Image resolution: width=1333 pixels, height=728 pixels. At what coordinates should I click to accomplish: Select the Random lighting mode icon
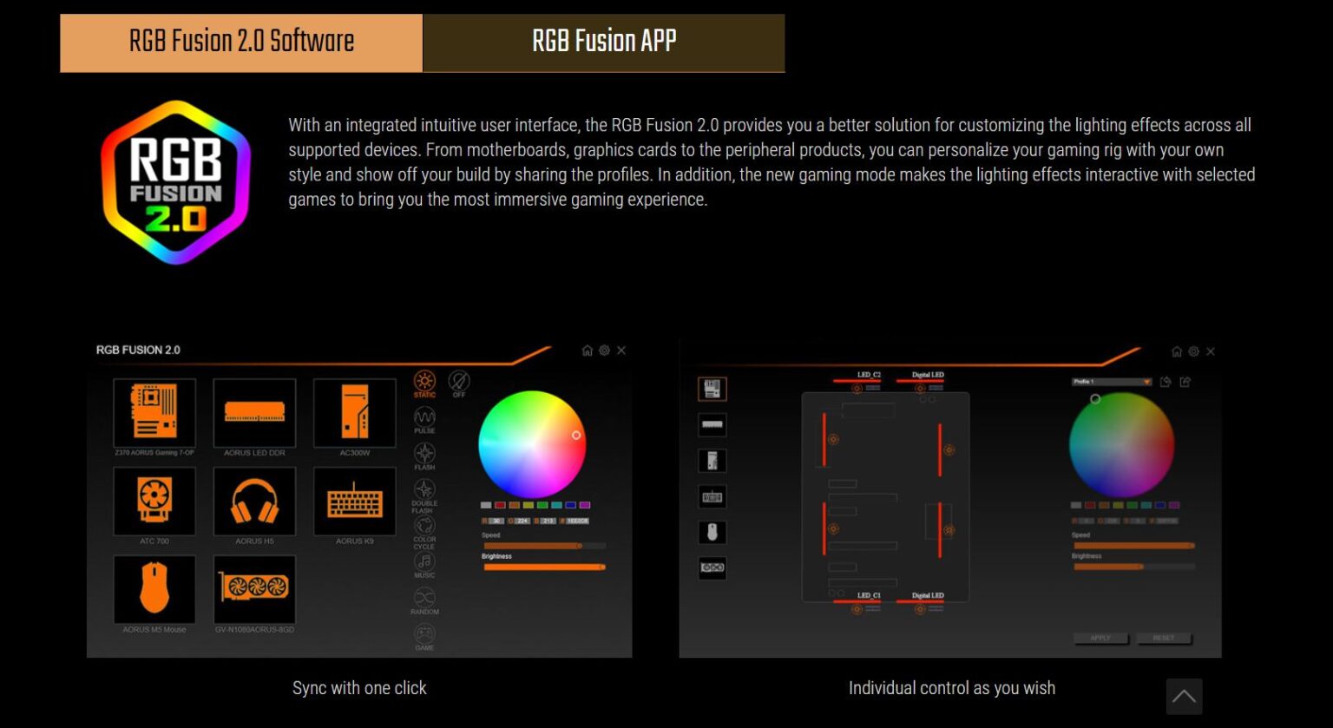pos(424,597)
